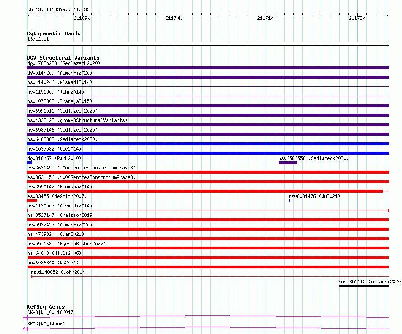Open the dgv1762n223 (Sedlazeck2020) variant label
402x334 pixels.
tap(63, 64)
